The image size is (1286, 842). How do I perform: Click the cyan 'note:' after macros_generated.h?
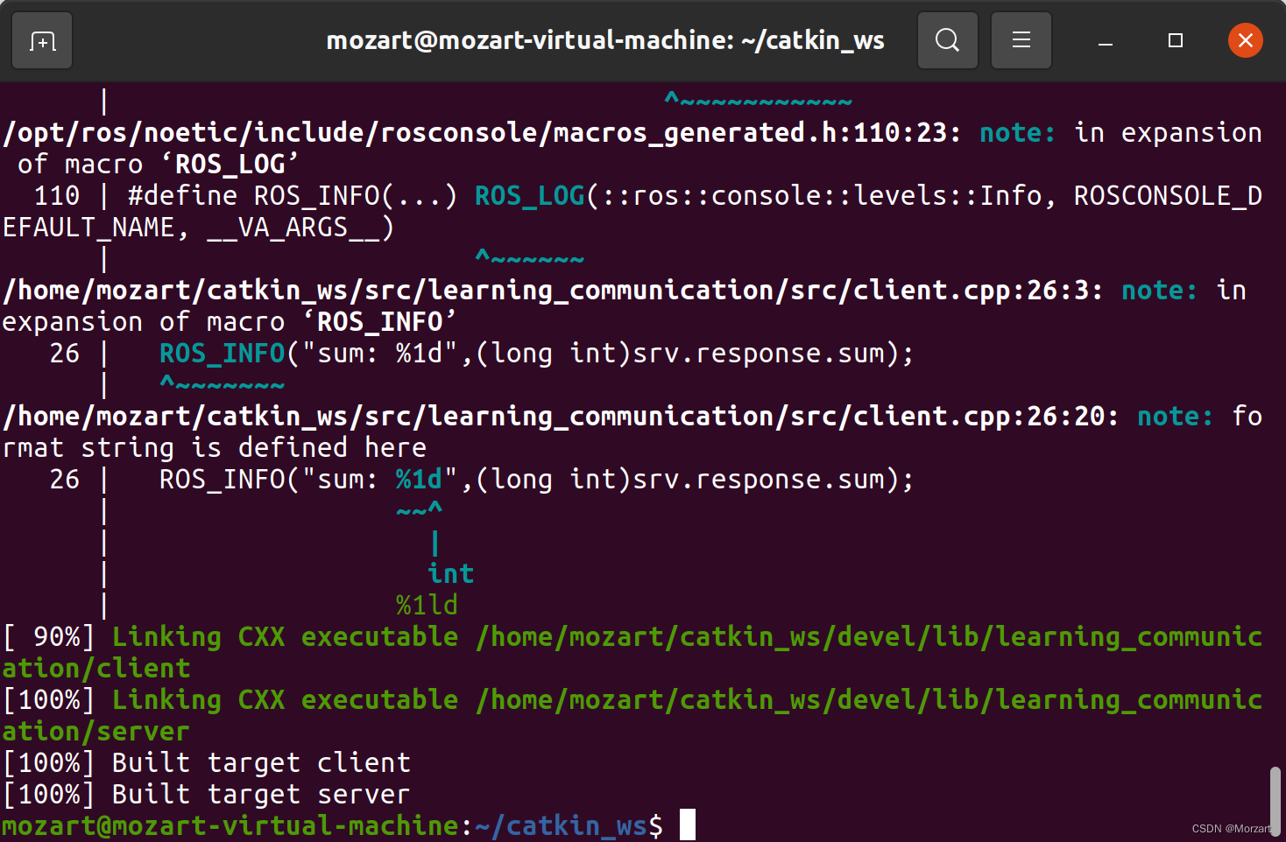(x=1018, y=133)
